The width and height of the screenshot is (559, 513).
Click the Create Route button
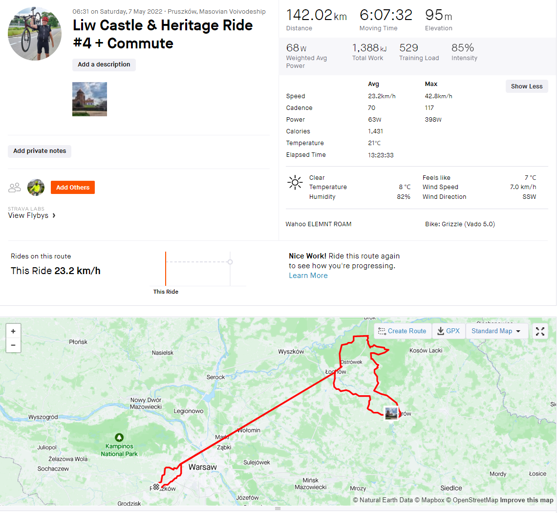[403, 331]
